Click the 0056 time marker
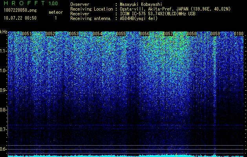The width and height of the screenshot is (247, 157). coord(145,34)
